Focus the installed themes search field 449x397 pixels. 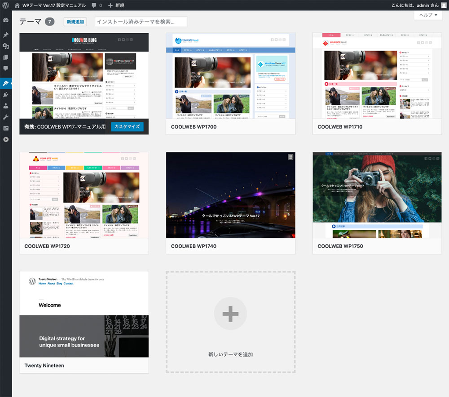coord(141,22)
